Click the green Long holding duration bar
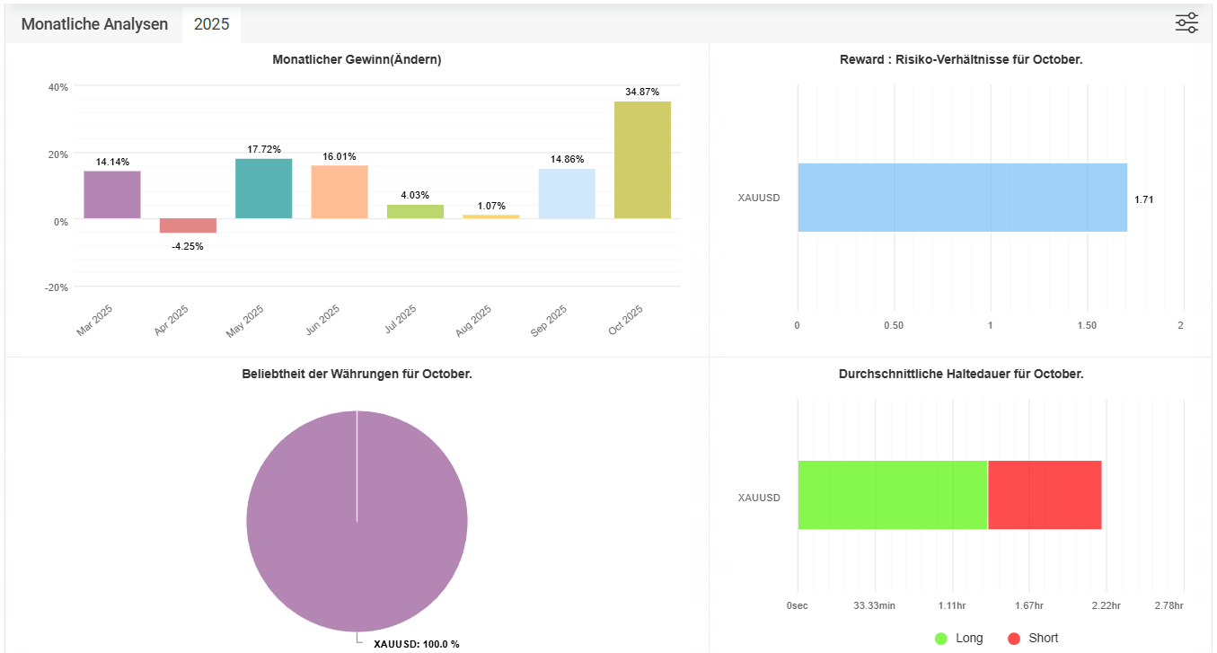Screen dimensions: 1217x653 [892, 495]
